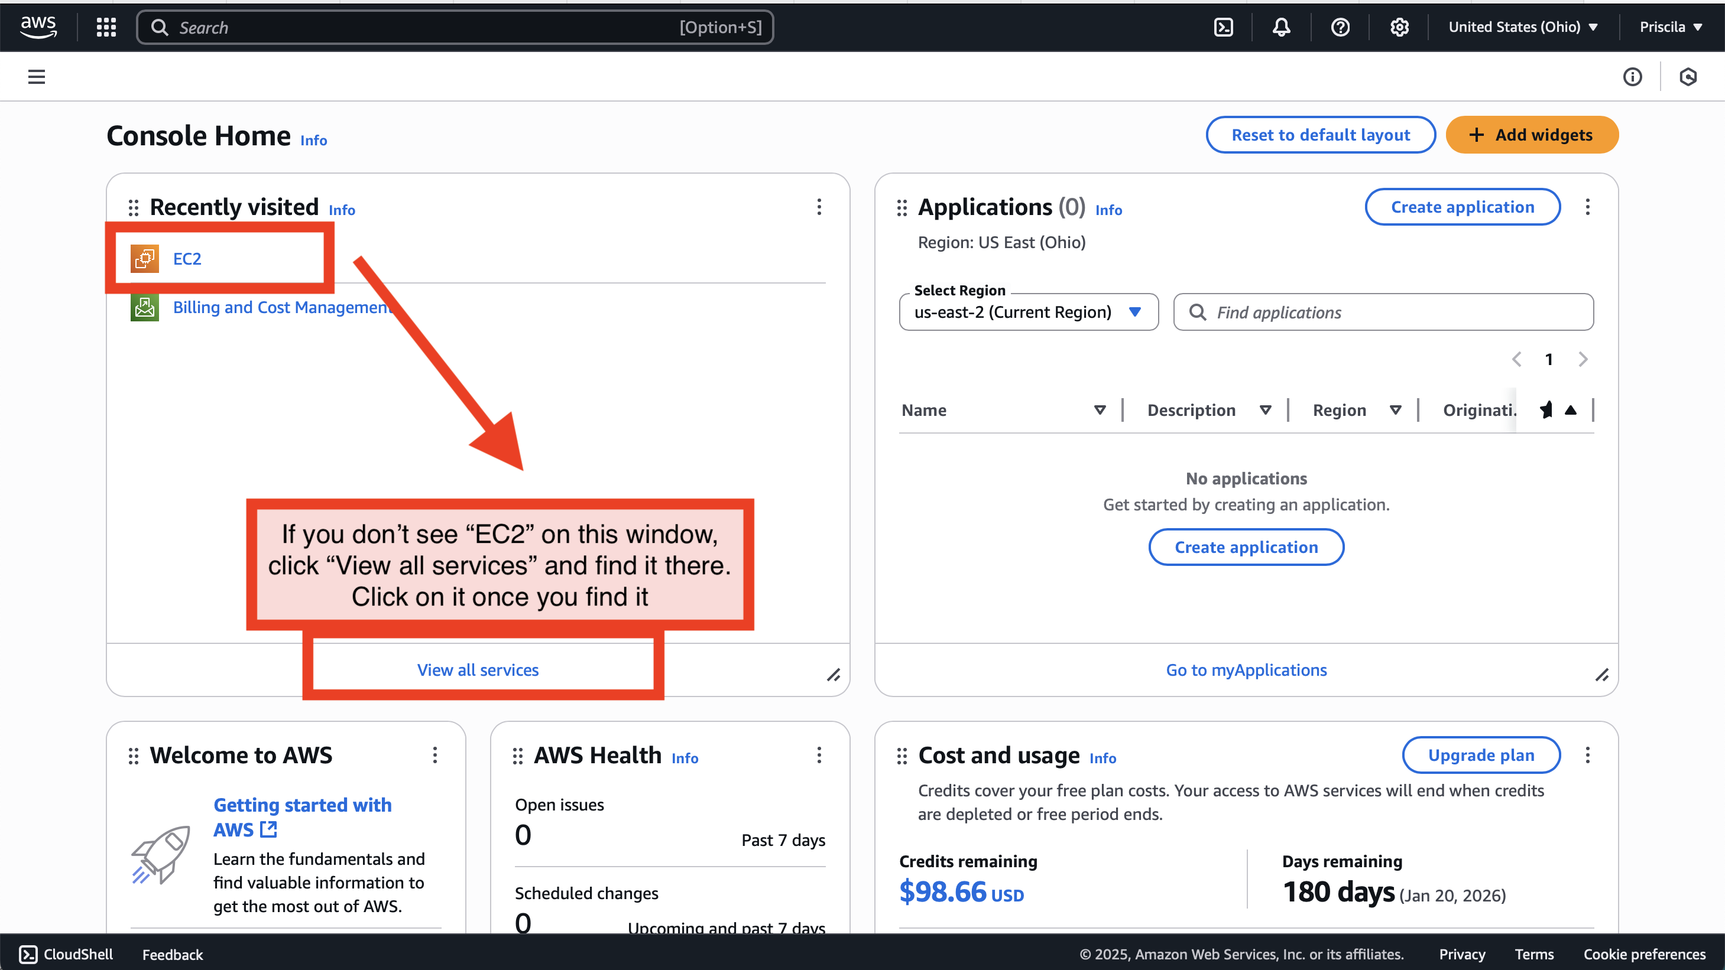Open Recently visited widget options menu
The height and width of the screenshot is (970, 1725).
[x=818, y=207]
